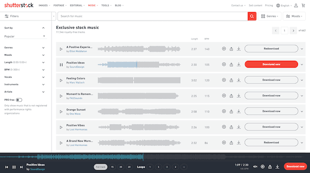This screenshot has height=173, width=310.
Task: Download preview icon for Feeling Colors
Action: [239, 80]
